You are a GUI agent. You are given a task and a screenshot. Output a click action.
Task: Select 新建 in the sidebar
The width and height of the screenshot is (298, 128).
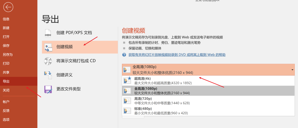(19, 28)
